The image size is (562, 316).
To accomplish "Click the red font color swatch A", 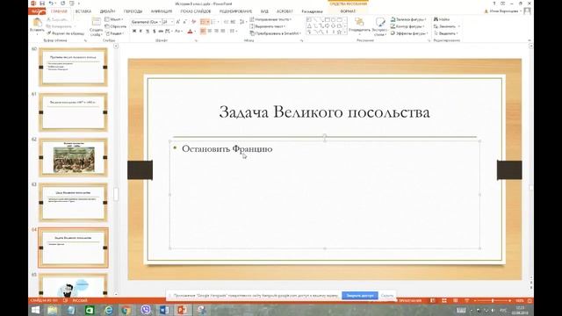I will point(190,32).
